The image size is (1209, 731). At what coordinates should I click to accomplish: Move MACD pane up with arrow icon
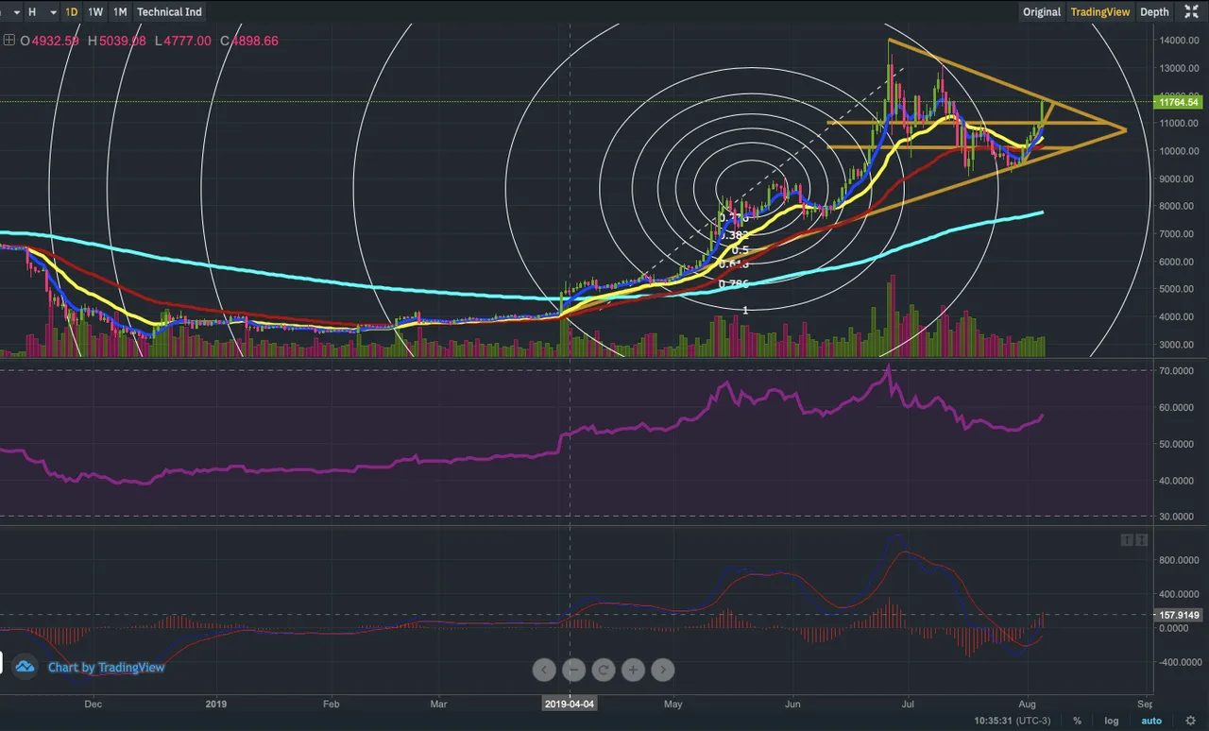point(1127,540)
